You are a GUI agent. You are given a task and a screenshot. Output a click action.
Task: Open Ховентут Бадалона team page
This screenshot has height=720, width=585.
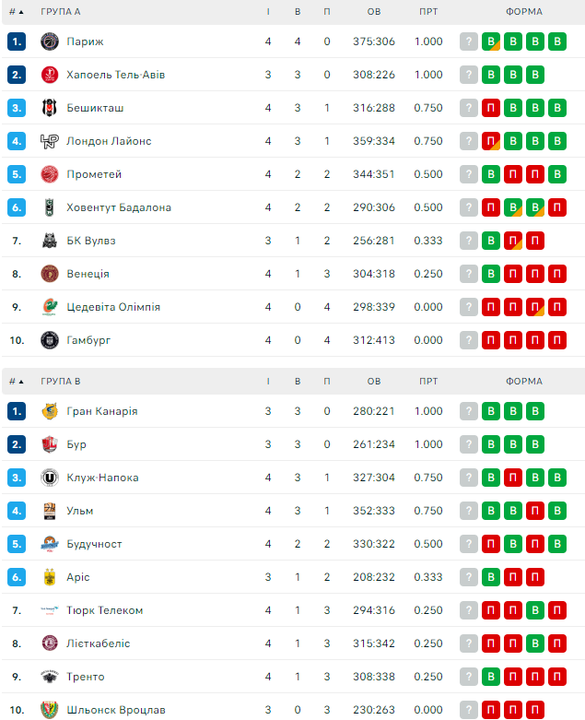(119, 207)
